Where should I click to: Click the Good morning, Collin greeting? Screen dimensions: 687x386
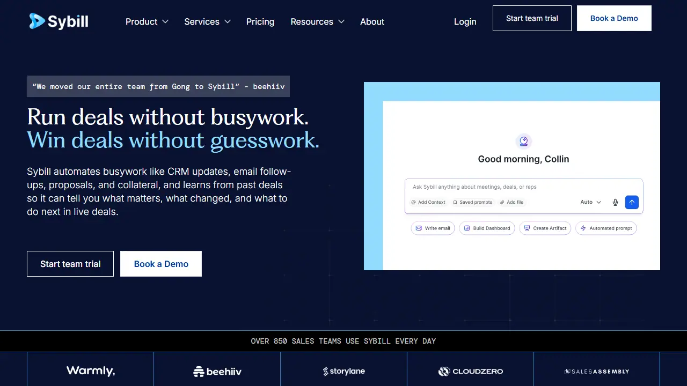(523, 159)
